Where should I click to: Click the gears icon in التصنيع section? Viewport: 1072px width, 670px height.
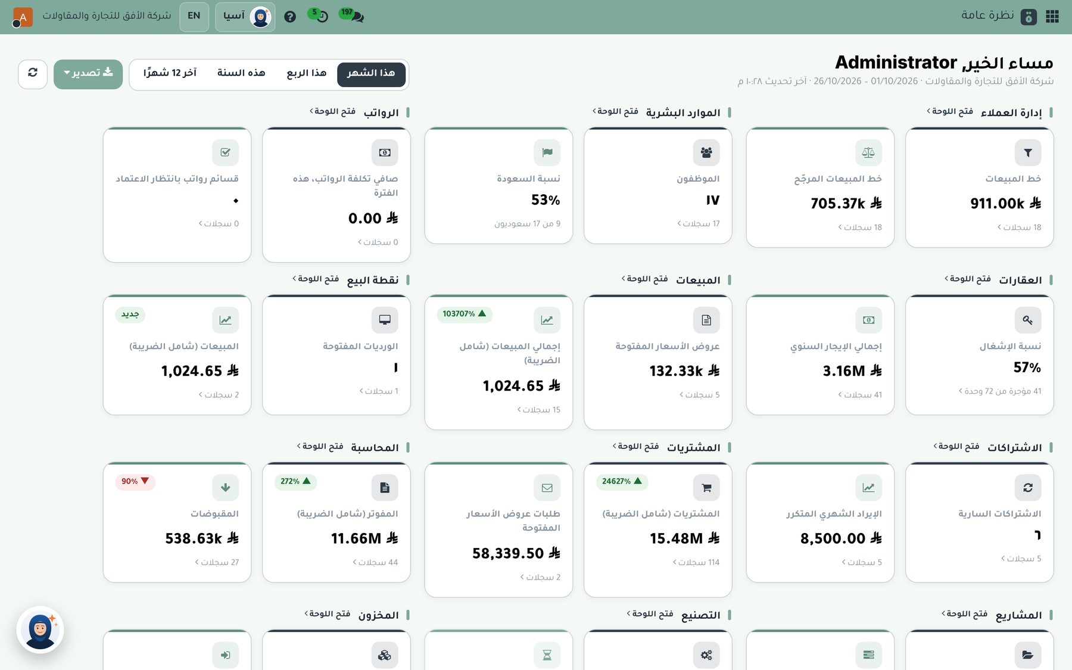[x=706, y=655]
